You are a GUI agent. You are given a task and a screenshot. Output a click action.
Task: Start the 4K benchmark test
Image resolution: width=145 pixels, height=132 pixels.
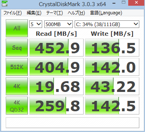click(17, 86)
